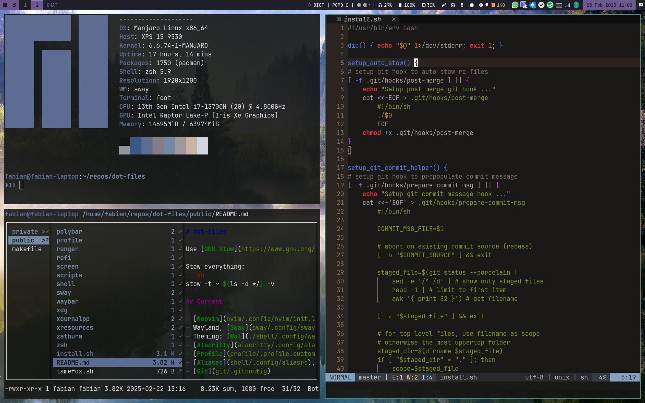
Task: Click setup_git_commit_helper() on line 17
Action: 393,168
